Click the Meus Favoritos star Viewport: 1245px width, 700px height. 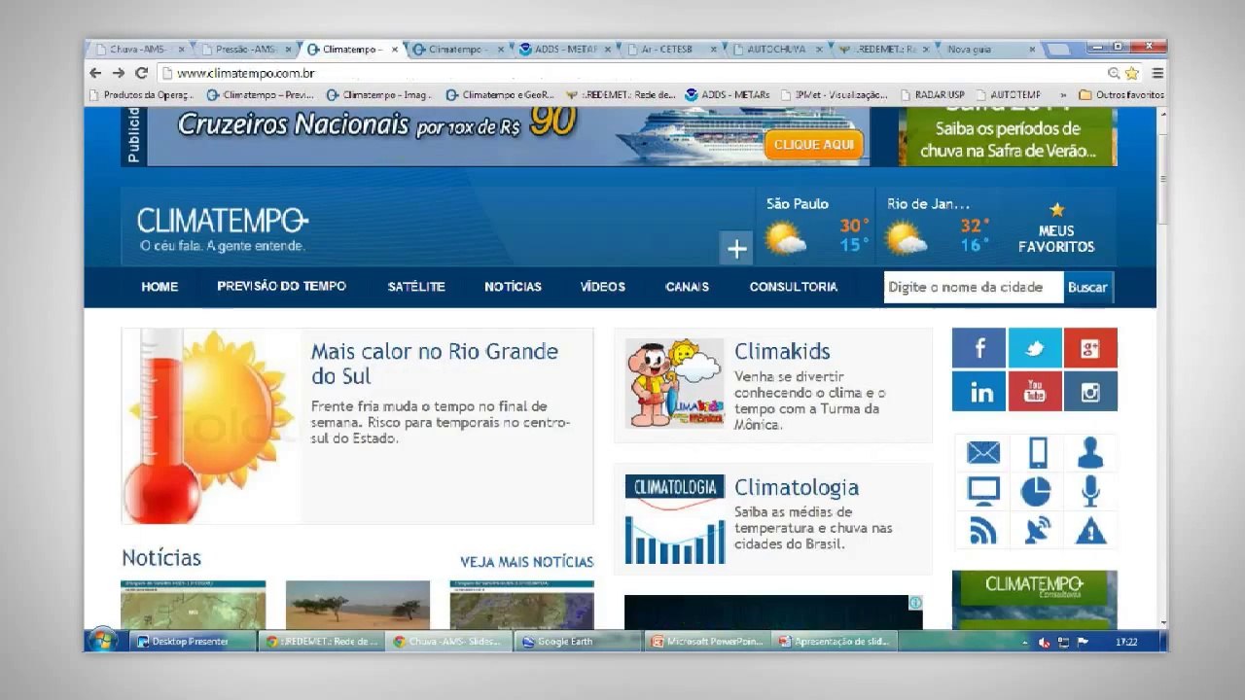click(x=1056, y=209)
